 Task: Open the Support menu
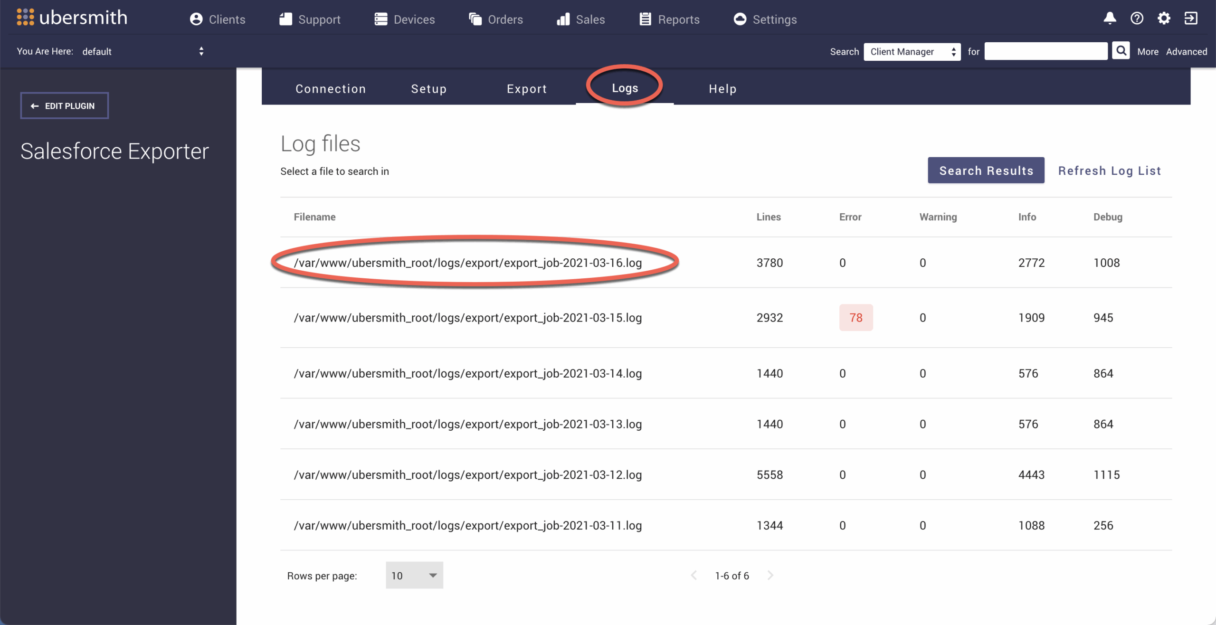point(310,19)
